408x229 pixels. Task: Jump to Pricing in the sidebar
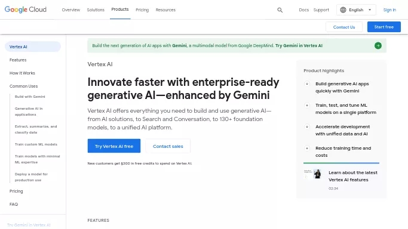click(16, 191)
